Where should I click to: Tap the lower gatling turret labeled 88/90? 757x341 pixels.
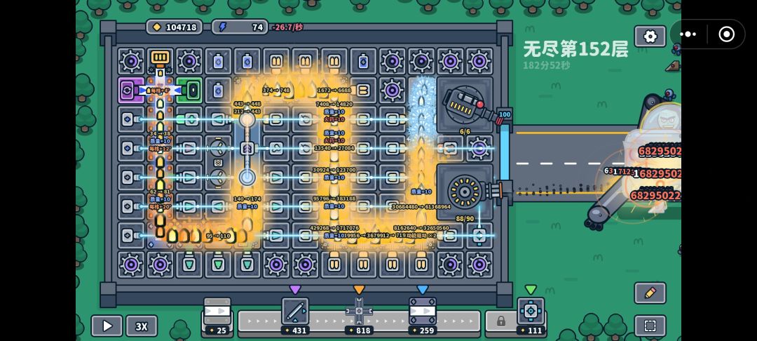pyautogui.click(x=465, y=192)
